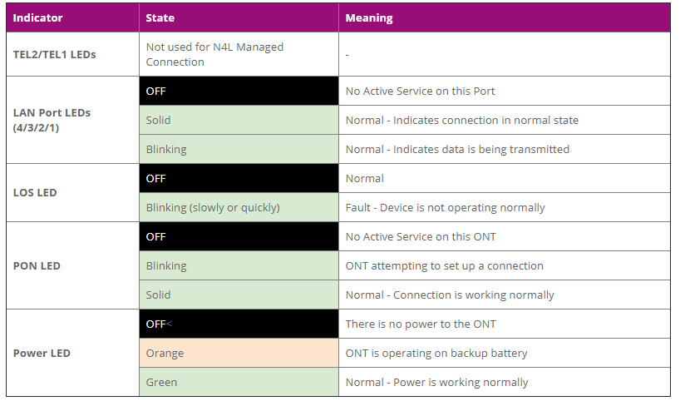Select the LOS LED row label
The image size is (680, 406).
pos(35,192)
